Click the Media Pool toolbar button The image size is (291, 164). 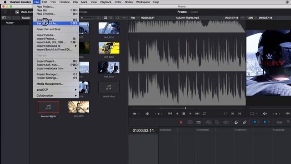tap(24, 12)
